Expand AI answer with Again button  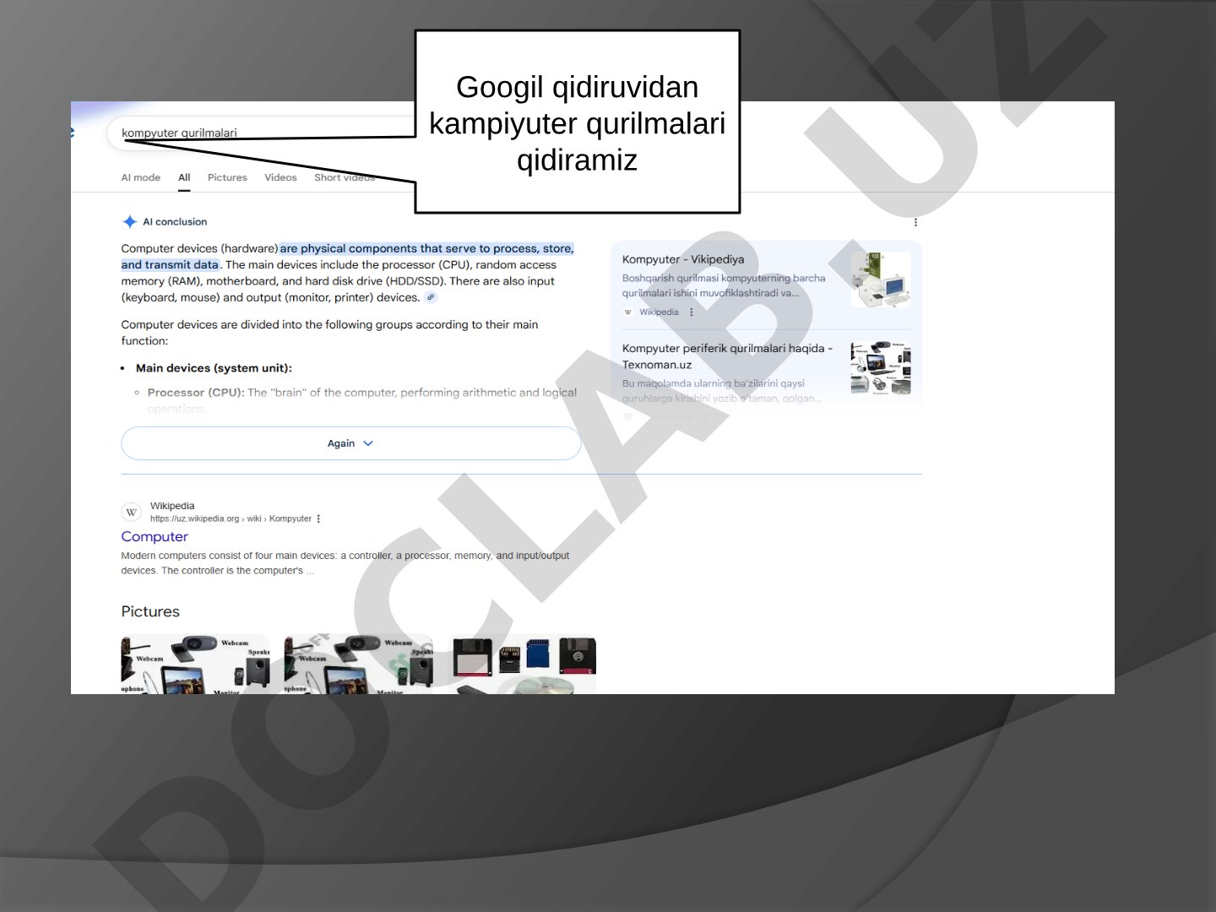[x=351, y=443]
